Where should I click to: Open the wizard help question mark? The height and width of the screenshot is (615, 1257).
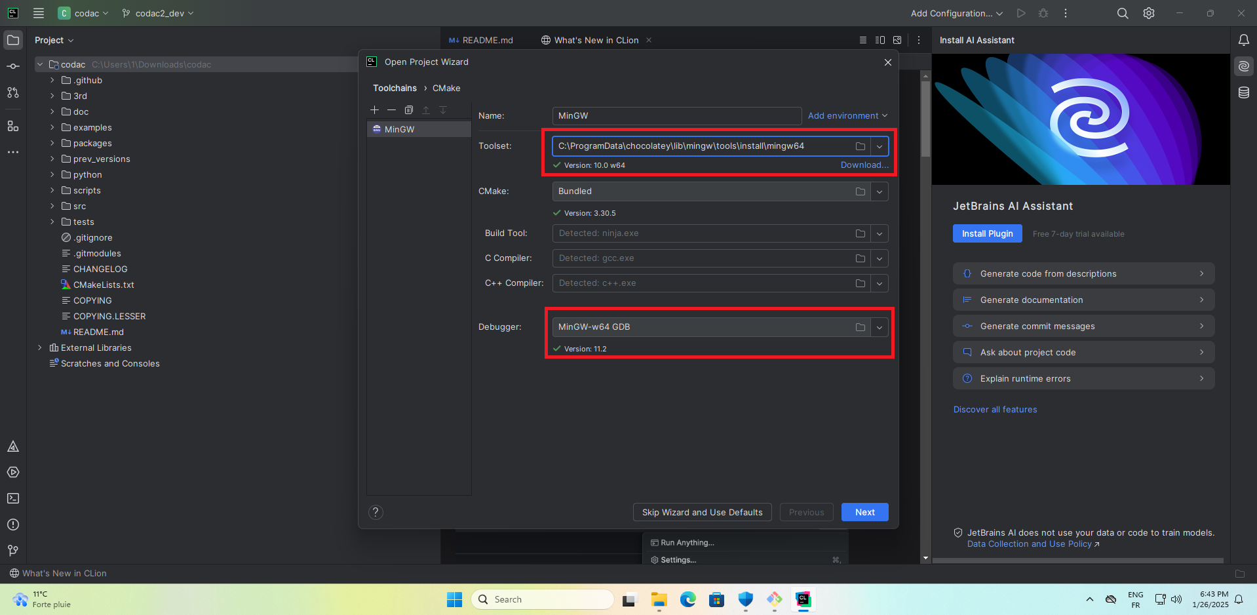point(376,512)
